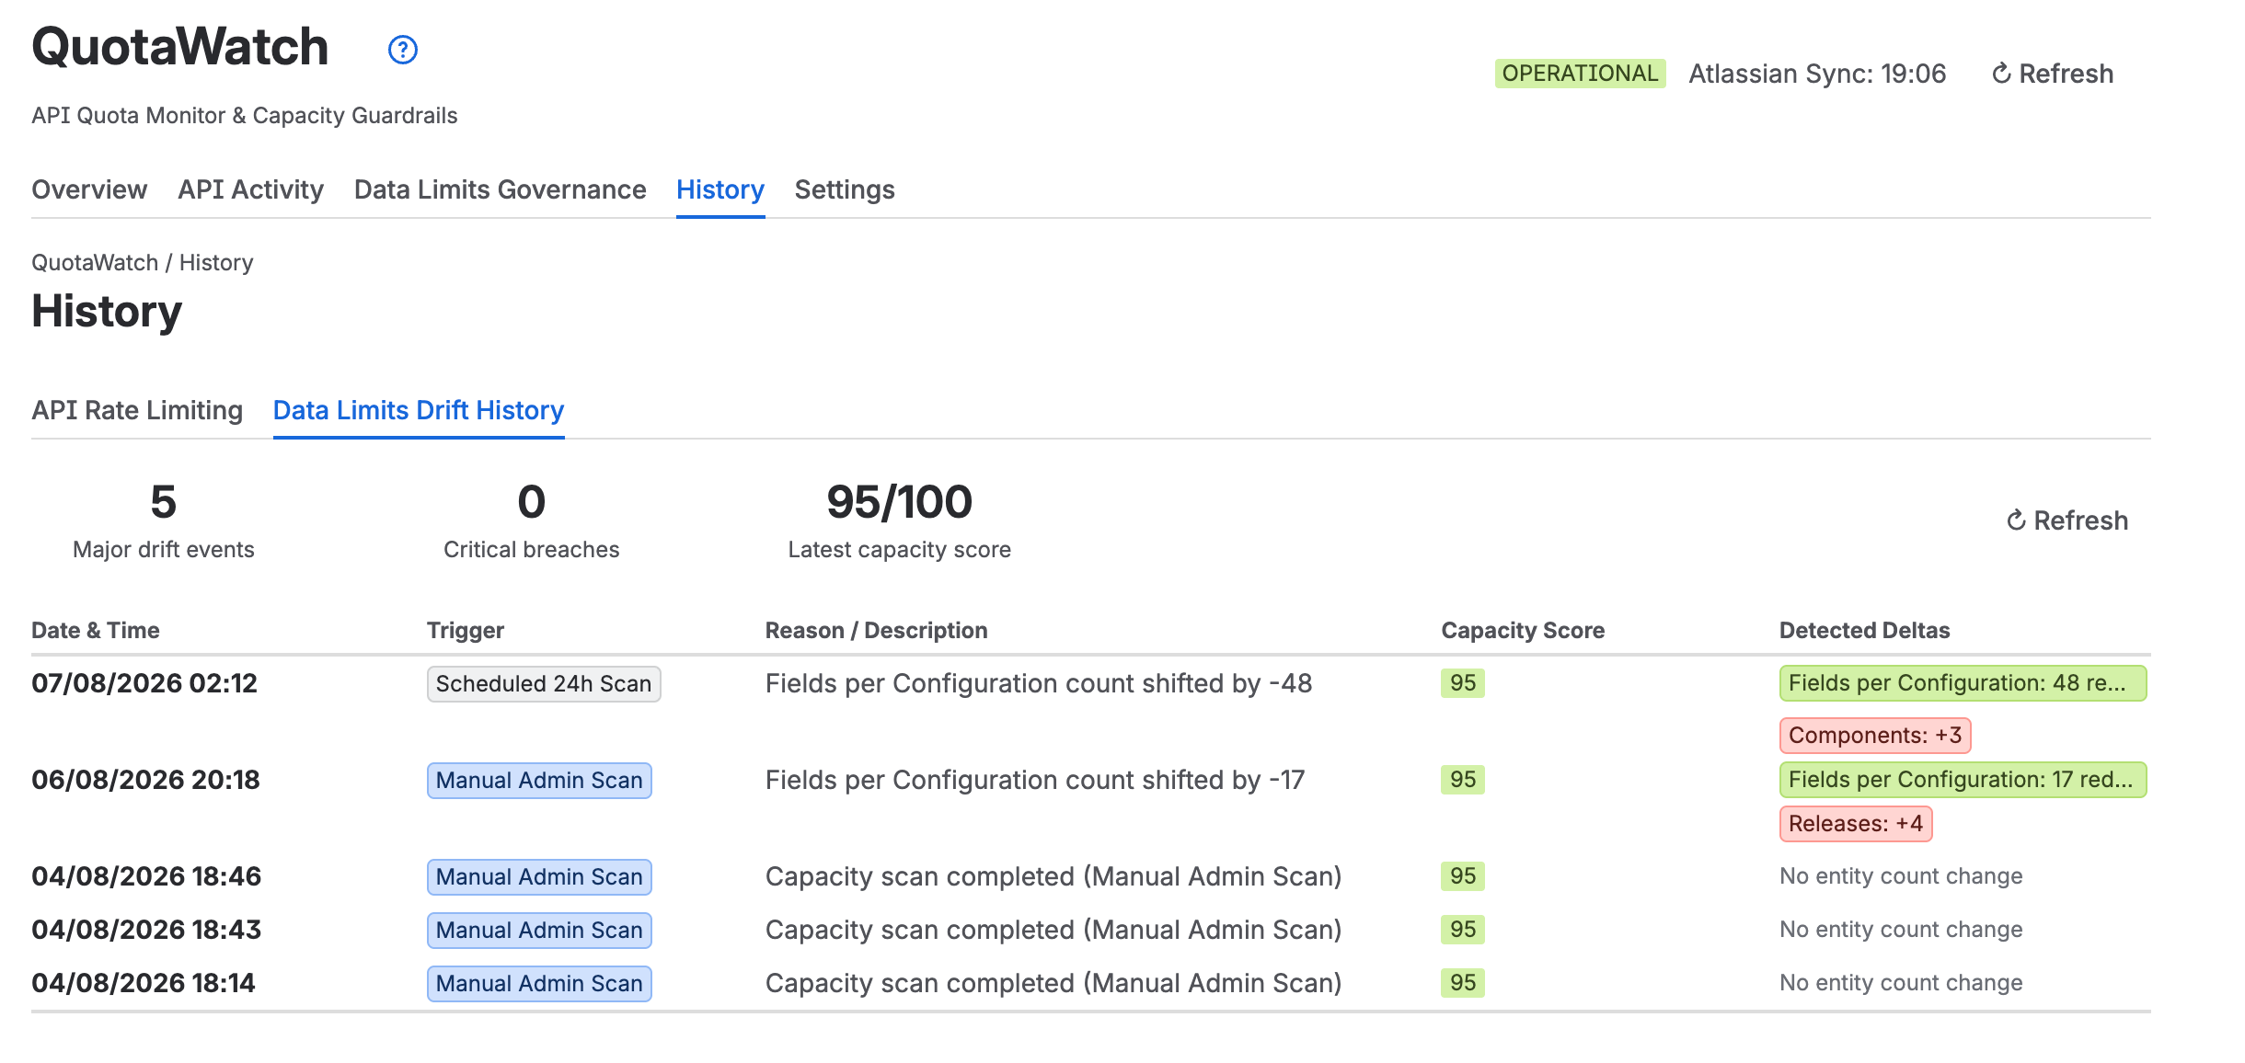Click the Date & Time column header
This screenshot has width=2245, height=1063.
tap(96, 631)
